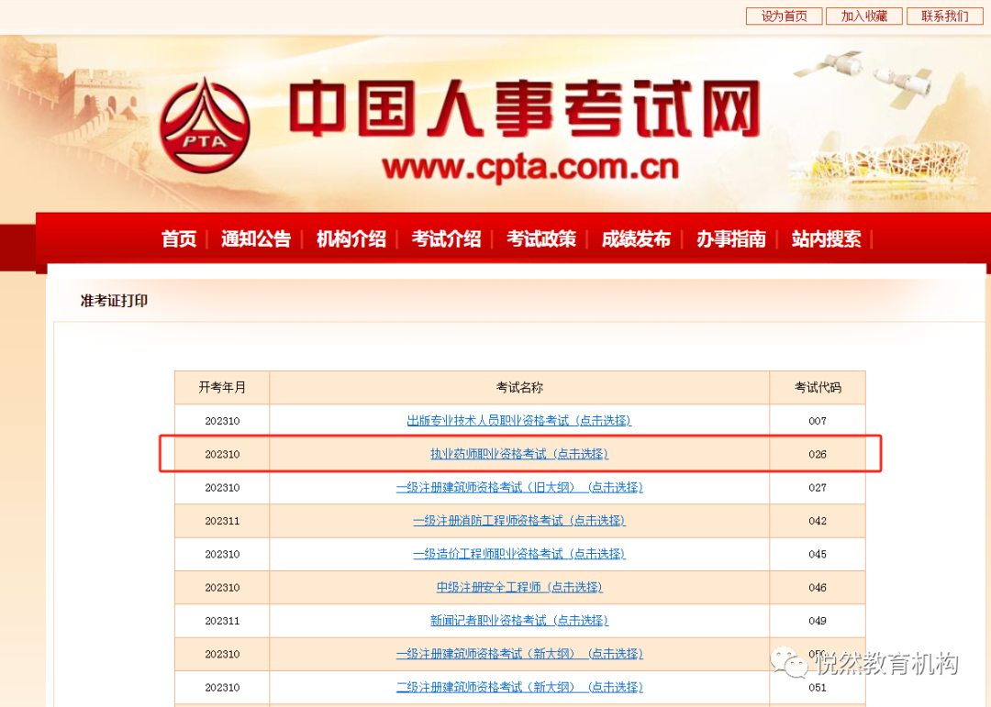Screen dimensions: 991x707
Task: Click the 设为首页 button
Action: pos(784,17)
